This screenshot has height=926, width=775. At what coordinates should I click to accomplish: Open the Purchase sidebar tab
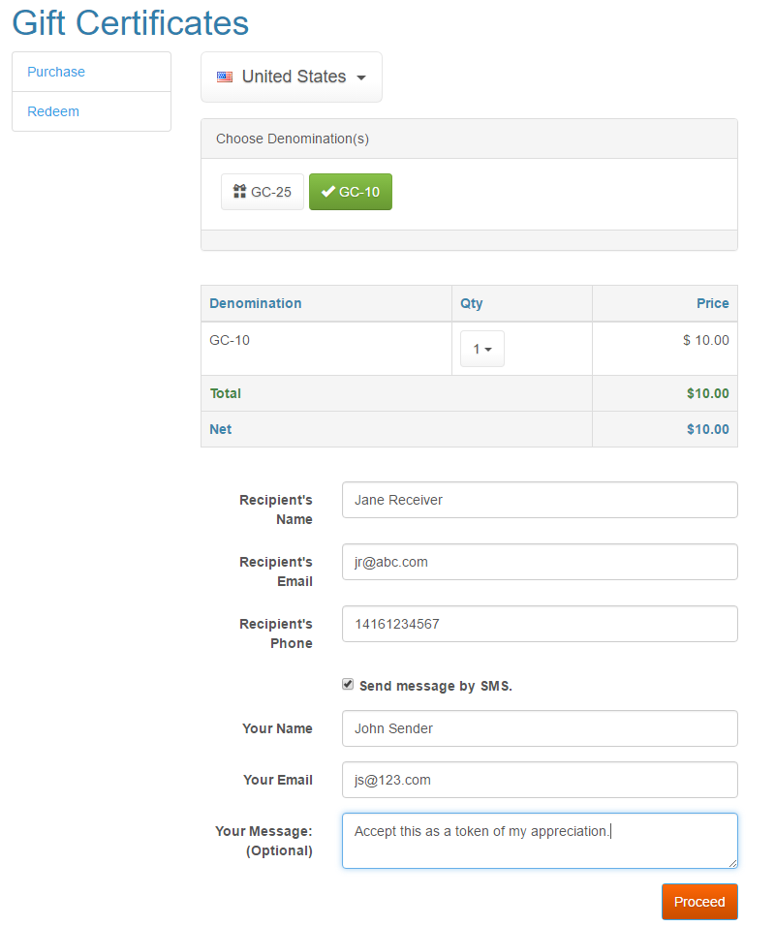pyautogui.click(x=92, y=72)
